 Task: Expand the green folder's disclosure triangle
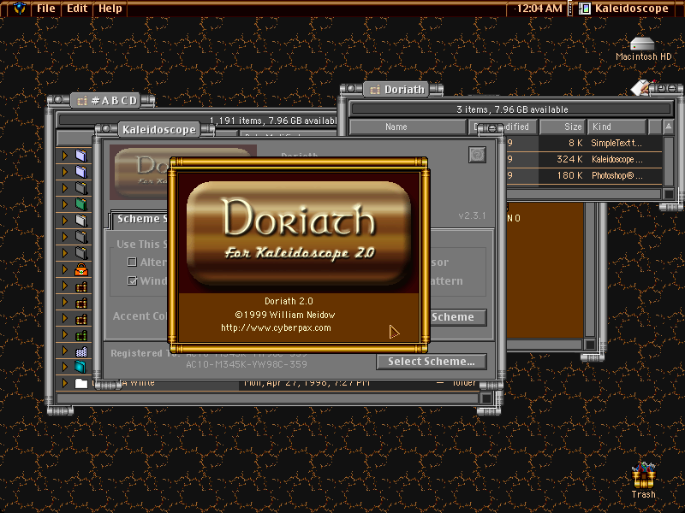click(x=65, y=204)
